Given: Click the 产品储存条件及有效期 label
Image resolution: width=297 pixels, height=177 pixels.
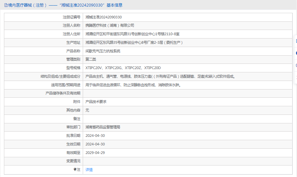Looking at the screenshot, I should click(63, 93).
